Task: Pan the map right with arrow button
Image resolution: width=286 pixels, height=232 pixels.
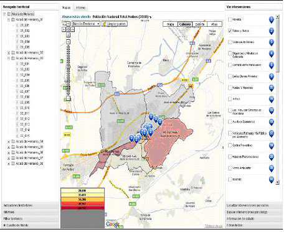Action: [x=72, y=29]
